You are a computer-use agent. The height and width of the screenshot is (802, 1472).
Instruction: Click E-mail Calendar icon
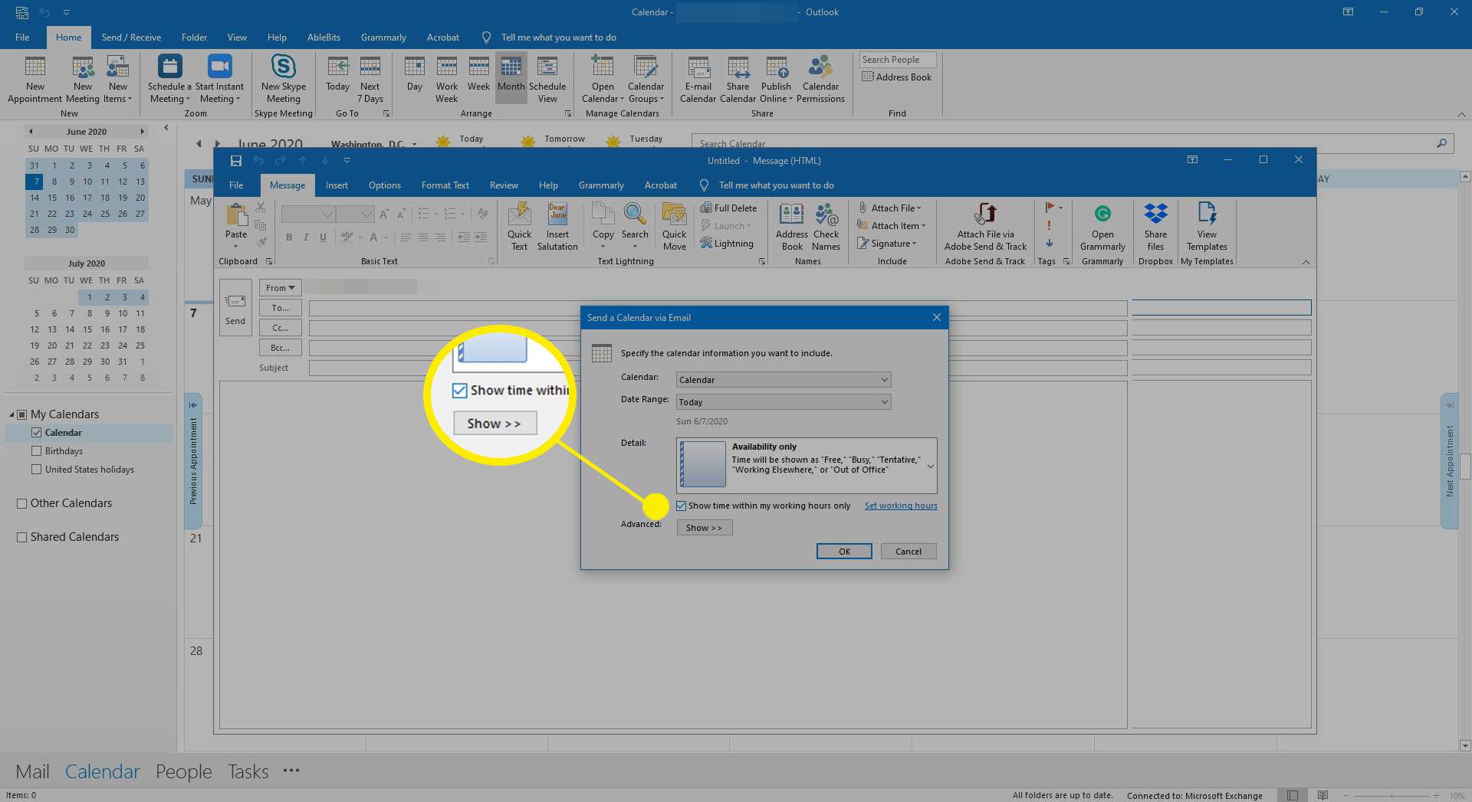point(698,79)
